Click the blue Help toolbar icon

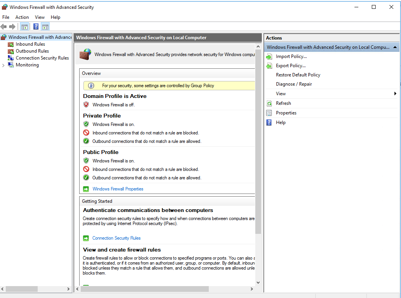click(36, 27)
